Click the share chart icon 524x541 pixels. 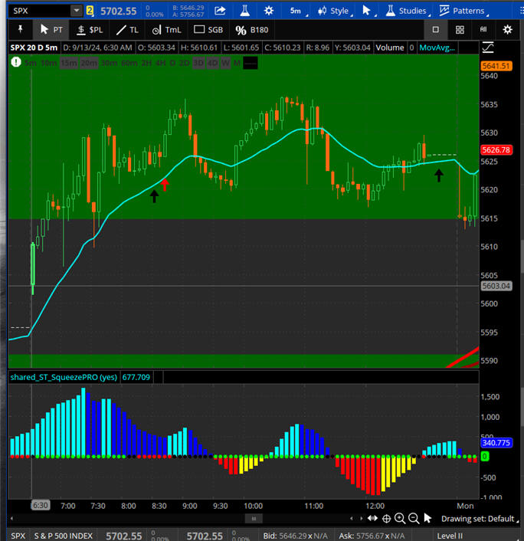220,11
